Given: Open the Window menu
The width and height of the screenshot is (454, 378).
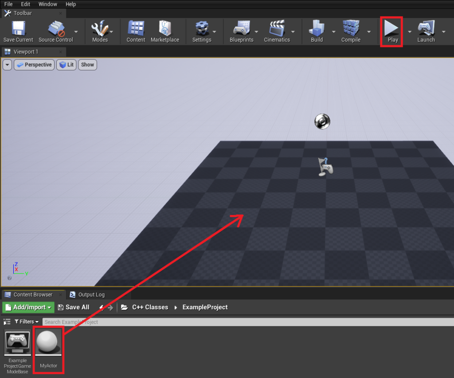Looking at the screenshot, I should (48, 4).
